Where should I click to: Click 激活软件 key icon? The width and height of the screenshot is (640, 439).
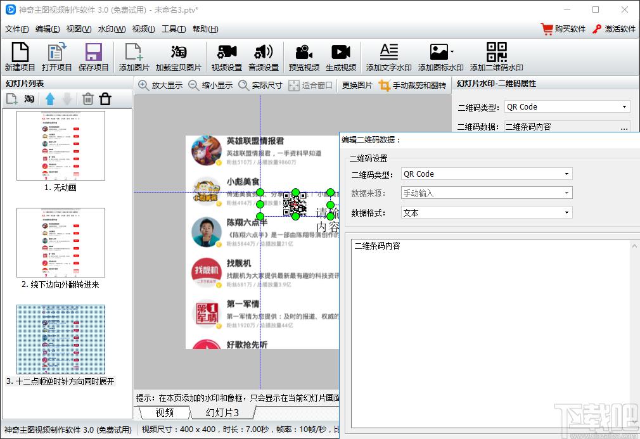tap(614, 29)
